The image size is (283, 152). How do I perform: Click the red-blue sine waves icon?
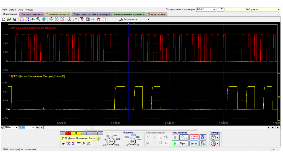tap(62, 19)
